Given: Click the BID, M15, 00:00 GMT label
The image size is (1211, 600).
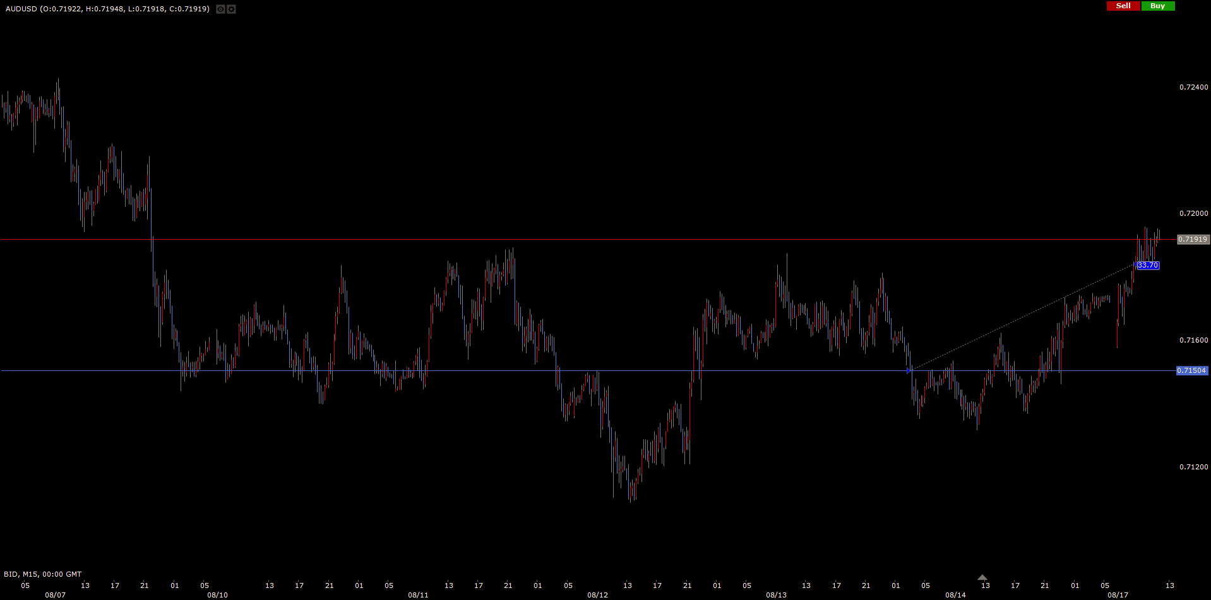Looking at the screenshot, I should [42, 574].
